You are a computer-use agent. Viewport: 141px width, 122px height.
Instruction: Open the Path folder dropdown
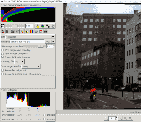[x=30, y=37]
